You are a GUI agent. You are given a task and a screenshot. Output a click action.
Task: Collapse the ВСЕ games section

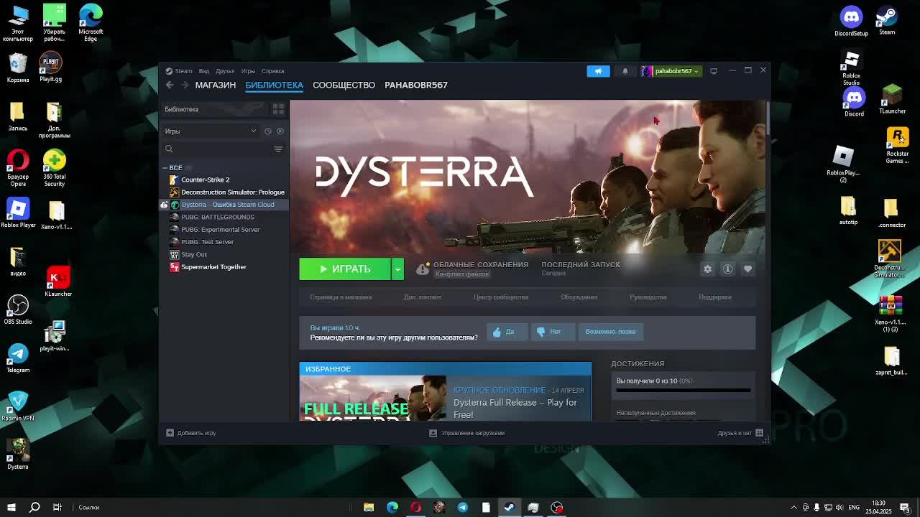point(165,167)
